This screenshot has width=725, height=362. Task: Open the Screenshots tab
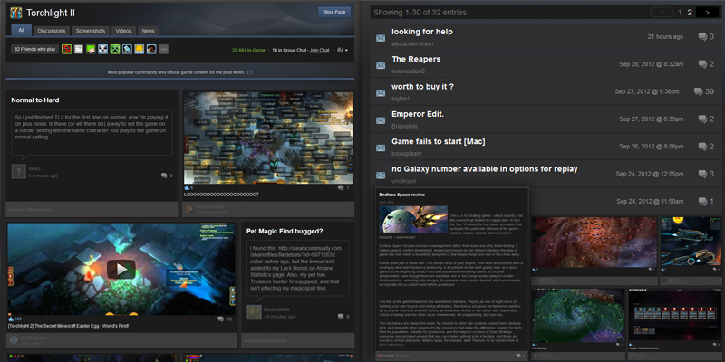tap(90, 31)
